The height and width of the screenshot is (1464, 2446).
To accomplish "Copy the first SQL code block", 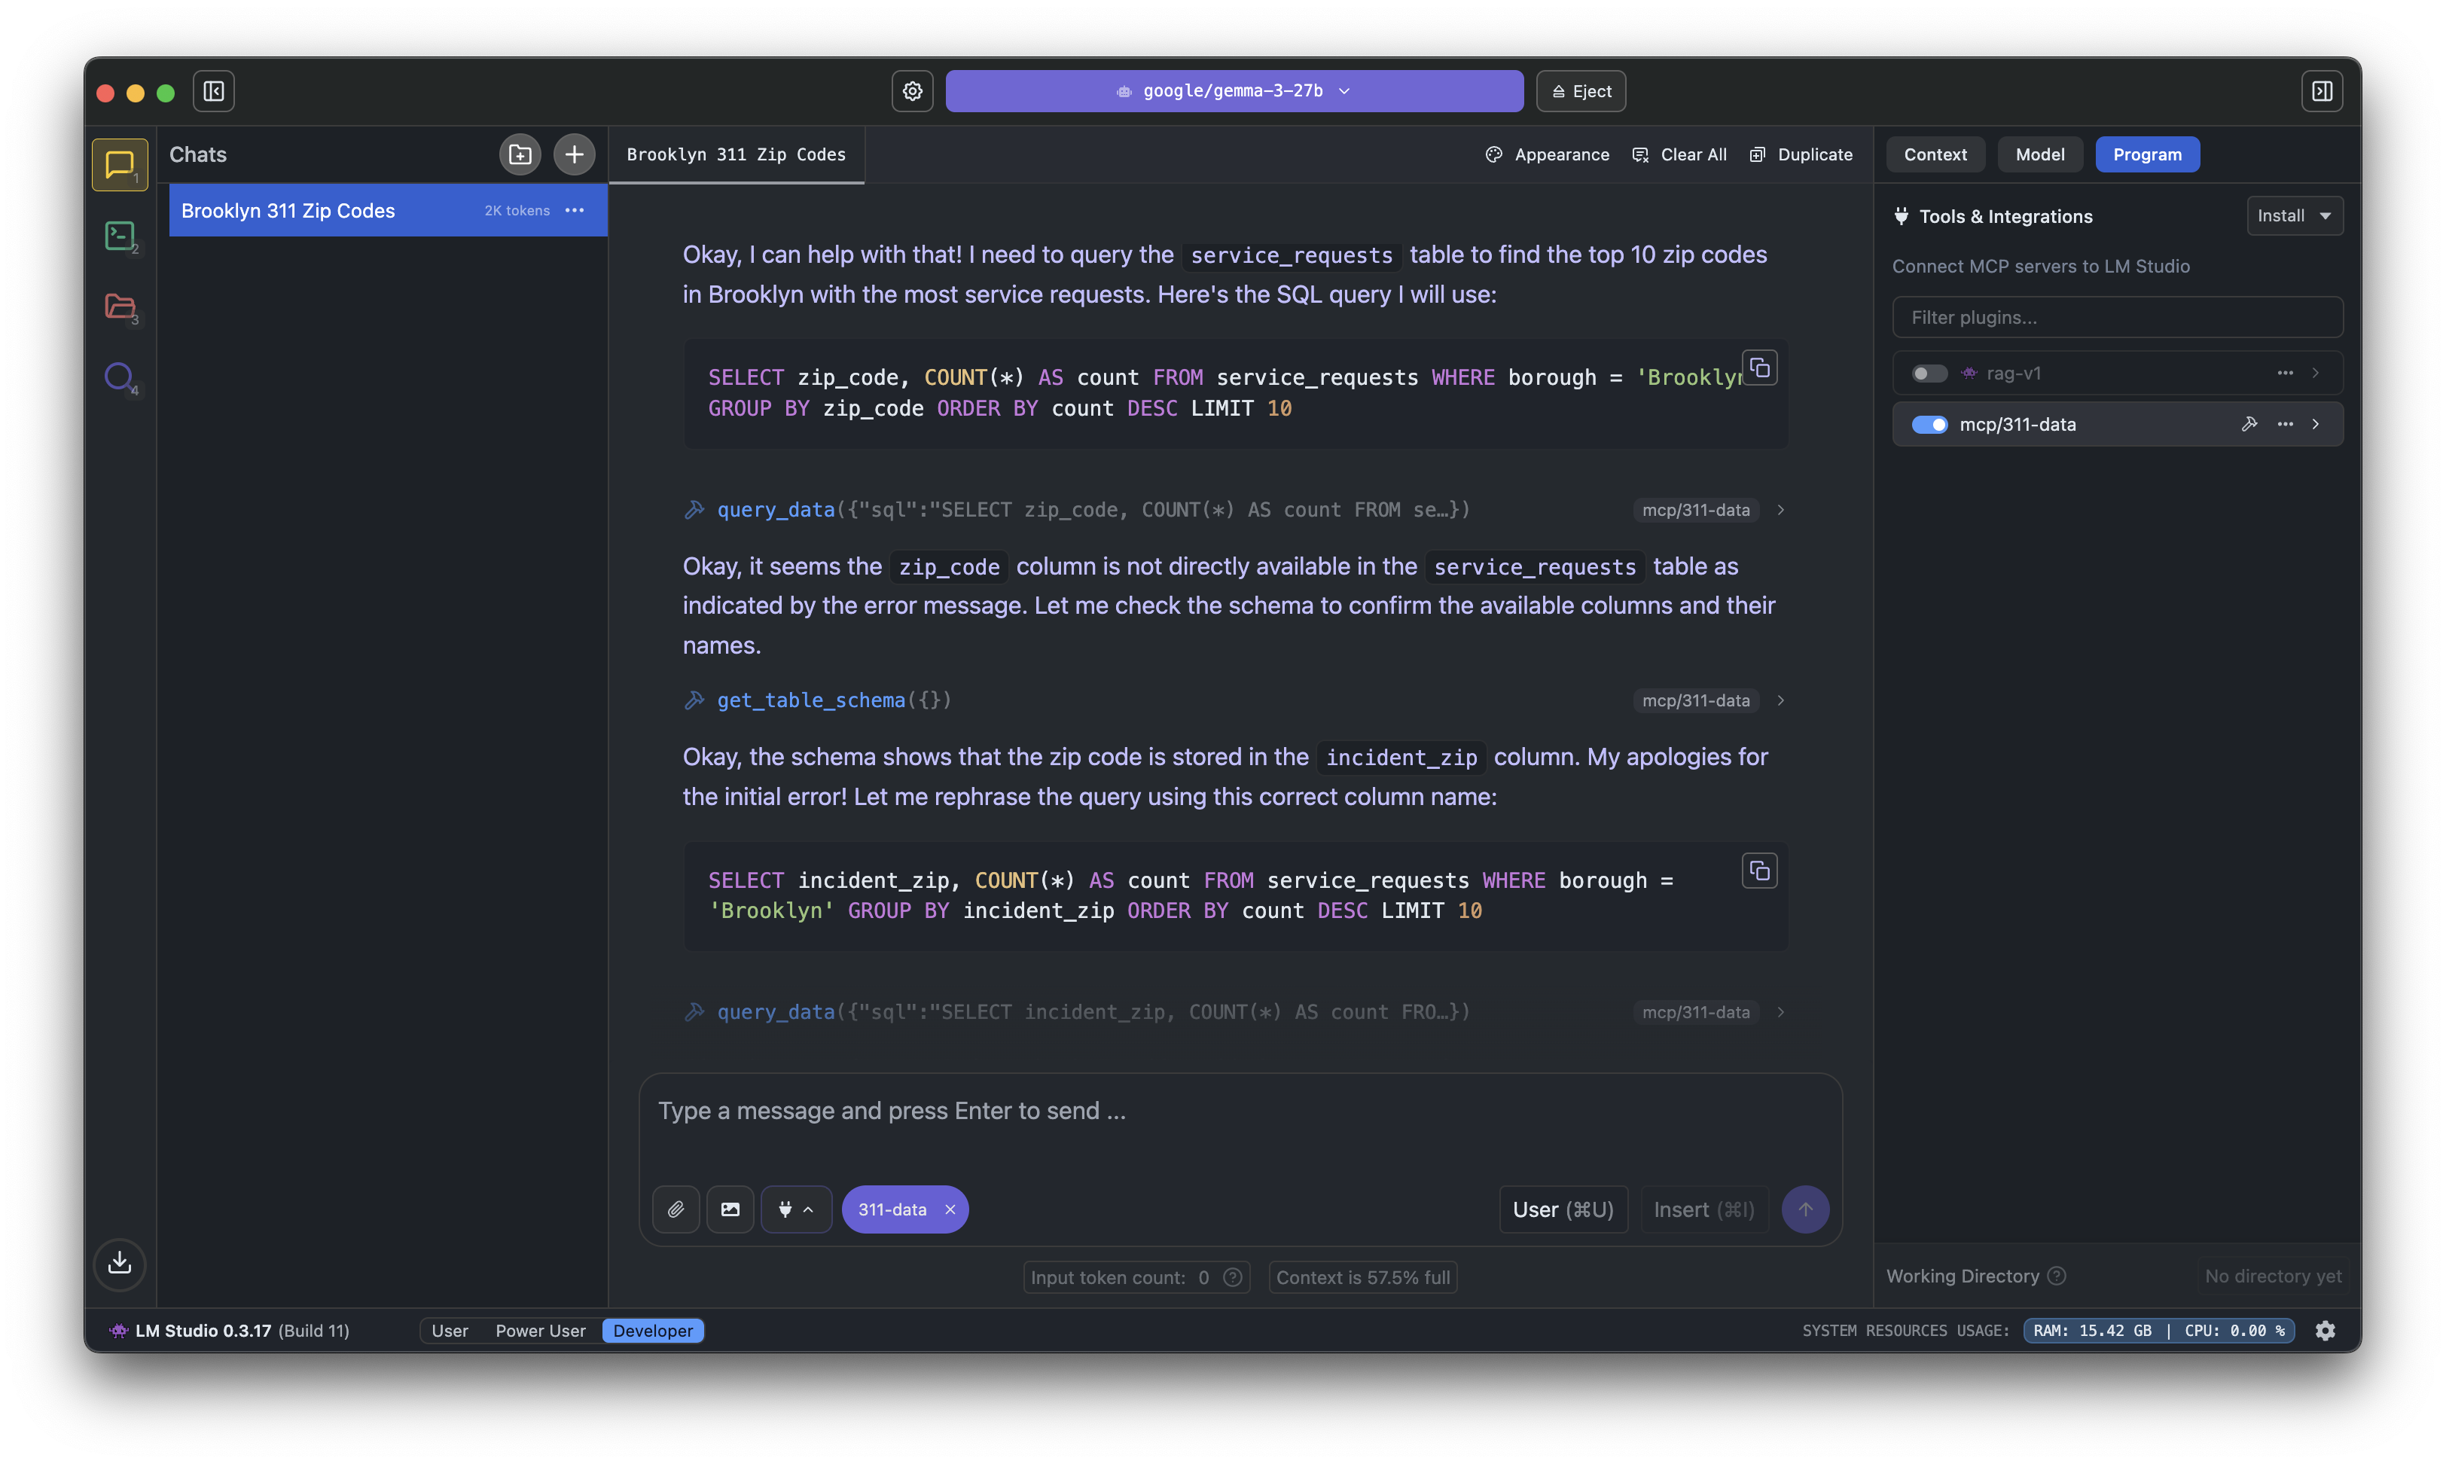I will pyautogui.click(x=1759, y=368).
